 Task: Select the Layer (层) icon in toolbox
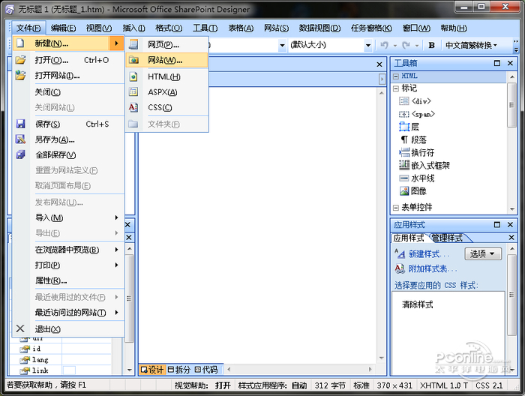click(404, 127)
